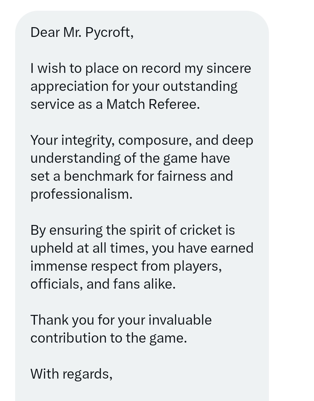Click the line "officials, and fans alike."
Screen dimensions: 314x401
coord(103,284)
